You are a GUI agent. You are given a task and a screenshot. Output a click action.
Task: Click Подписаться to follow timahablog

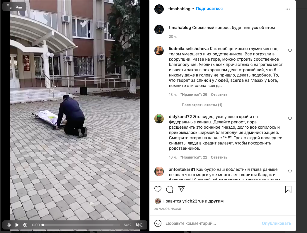tap(209, 8)
